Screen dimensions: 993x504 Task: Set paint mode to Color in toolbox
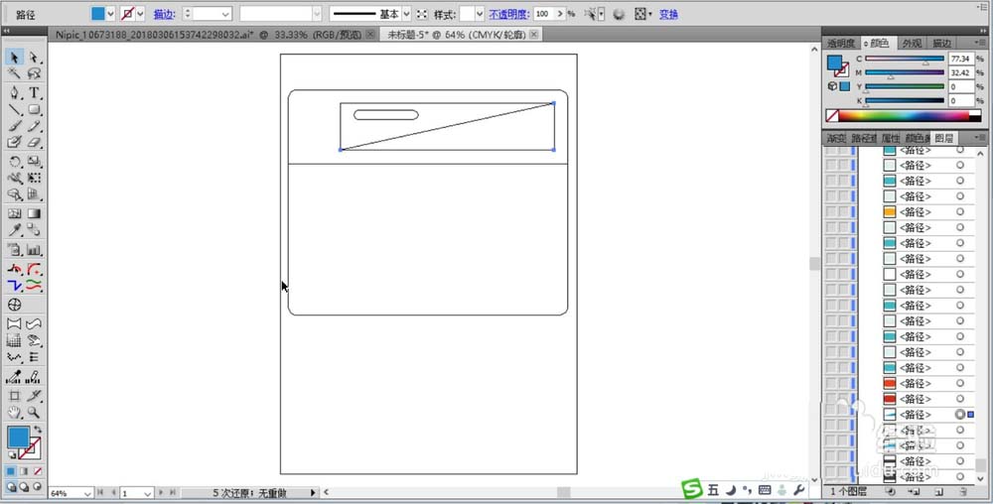click(x=11, y=471)
